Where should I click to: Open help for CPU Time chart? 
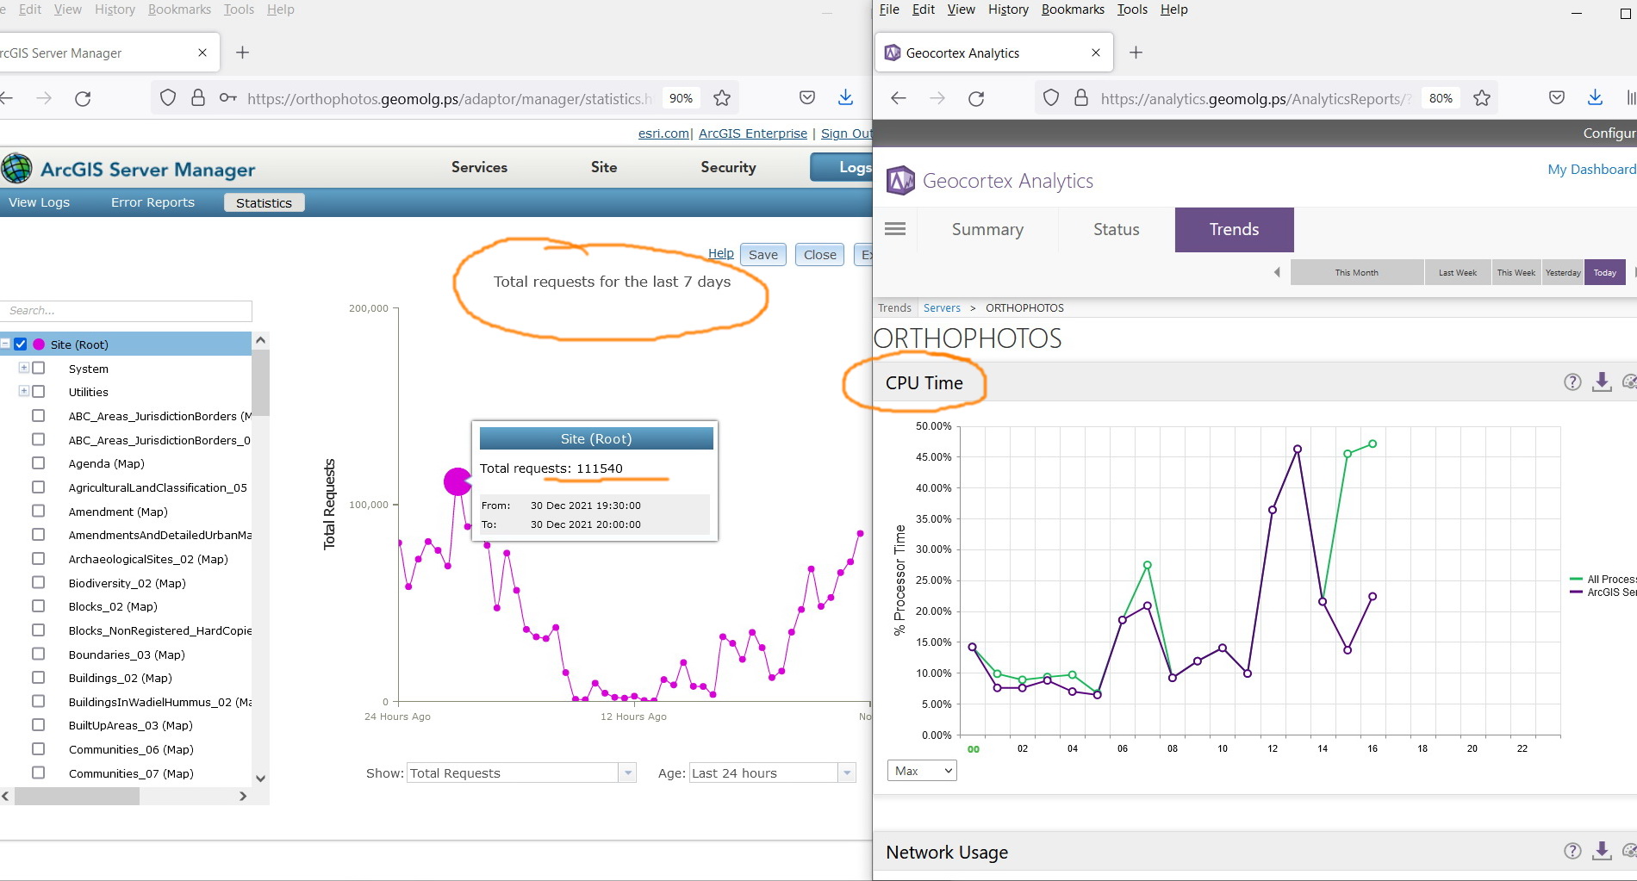pos(1572,382)
